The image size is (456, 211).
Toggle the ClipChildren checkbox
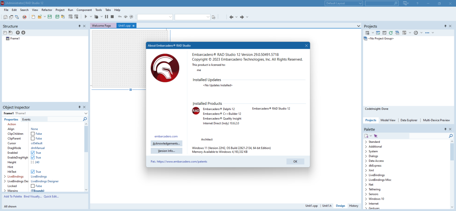click(33, 134)
